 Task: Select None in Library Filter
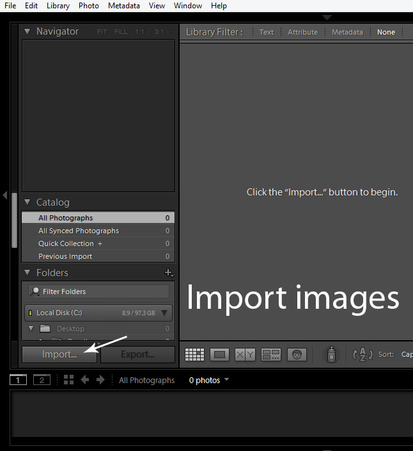(x=386, y=32)
